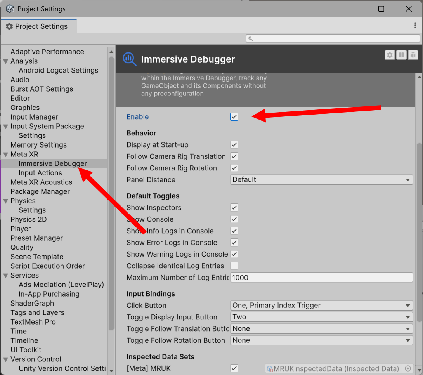Click the Unity logo in the title bar
The width and height of the screenshot is (423, 375).
coord(10,9)
